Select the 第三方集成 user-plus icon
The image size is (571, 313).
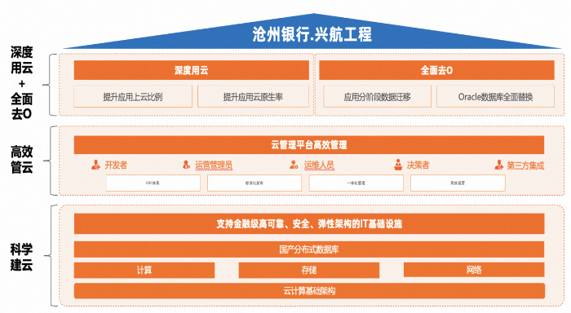pos(499,165)
